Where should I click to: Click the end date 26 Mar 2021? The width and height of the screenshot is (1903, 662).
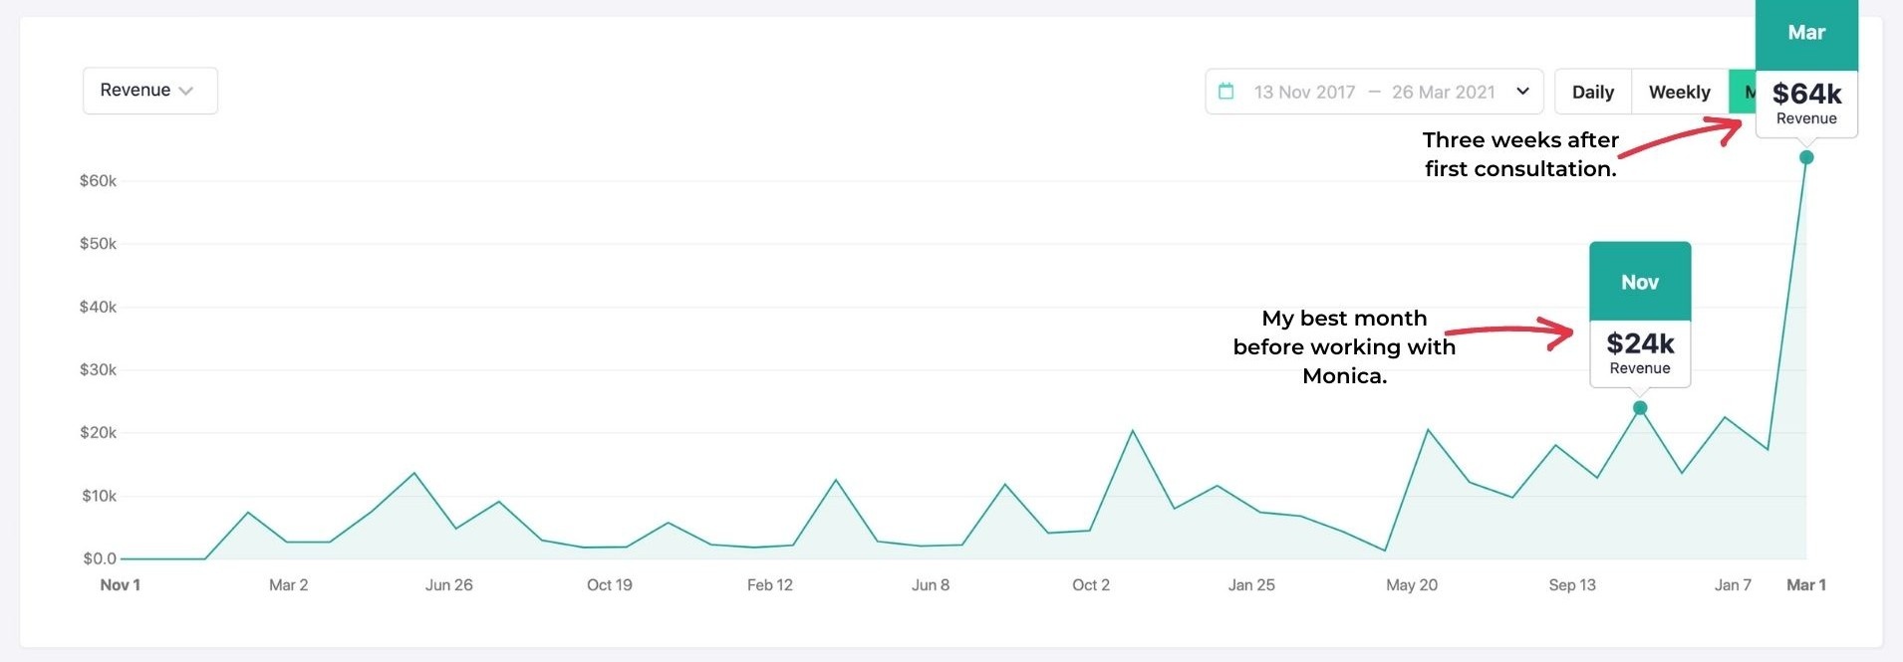pyautogui.click(x=1443, y=92)
